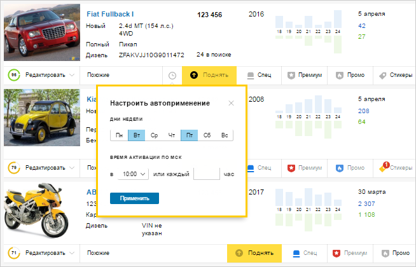Open the 10:00 activation time dropdown
This screenshot has height=267, width=416.
click(x=133, y=174)
